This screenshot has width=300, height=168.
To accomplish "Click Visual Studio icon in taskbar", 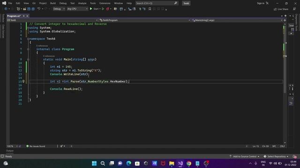I will (x=180, y=163).
